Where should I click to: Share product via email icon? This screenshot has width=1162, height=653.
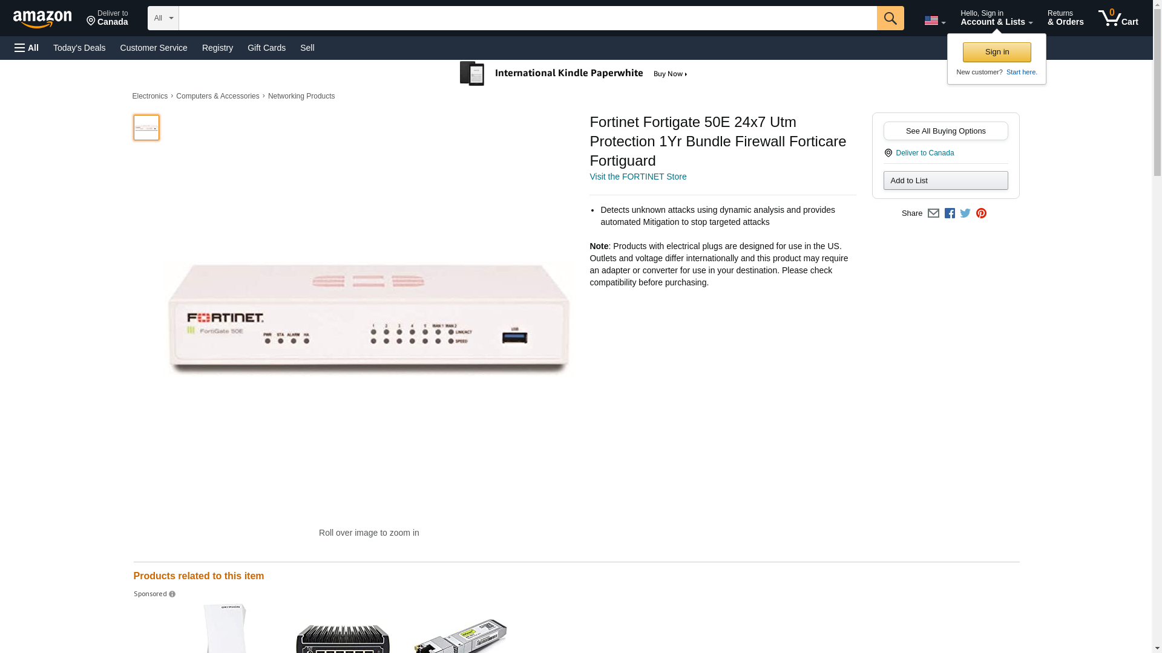(x=933, y=213)
